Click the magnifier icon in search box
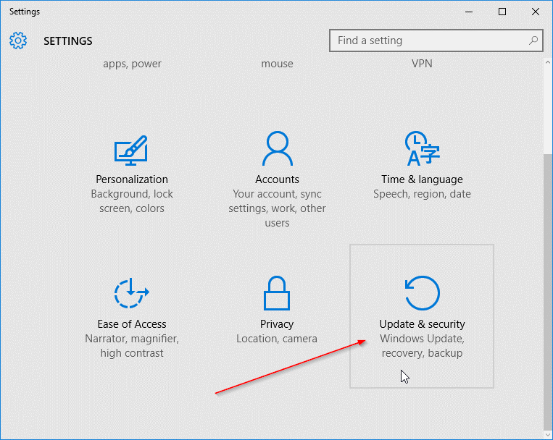The width and height of the screenshot is (553, 440). [x=533, y=41]
